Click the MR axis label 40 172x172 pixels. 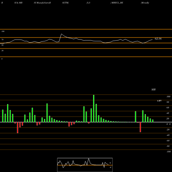(168, 113)
